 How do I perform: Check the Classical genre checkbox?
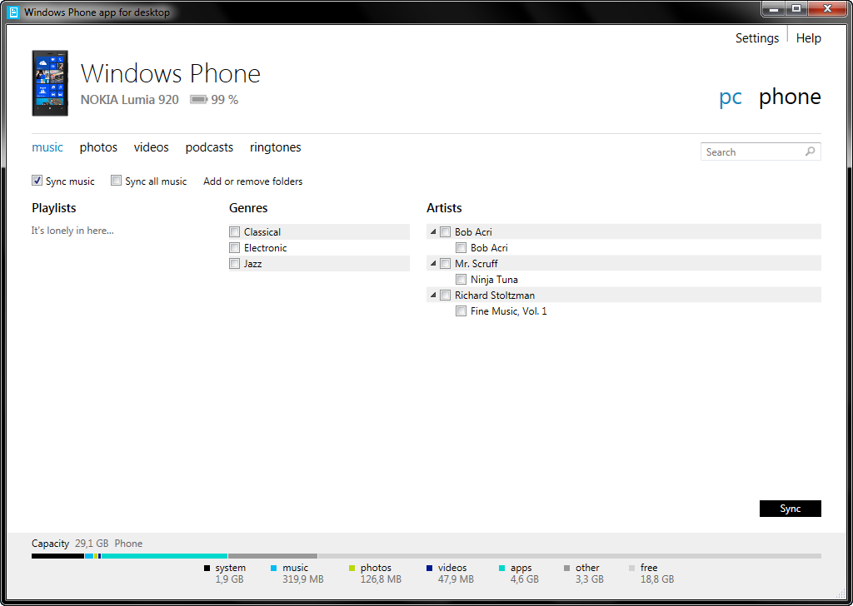click(x=234, y=232)
